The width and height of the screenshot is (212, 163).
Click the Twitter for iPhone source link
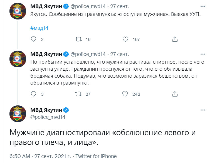click(96, 156)
